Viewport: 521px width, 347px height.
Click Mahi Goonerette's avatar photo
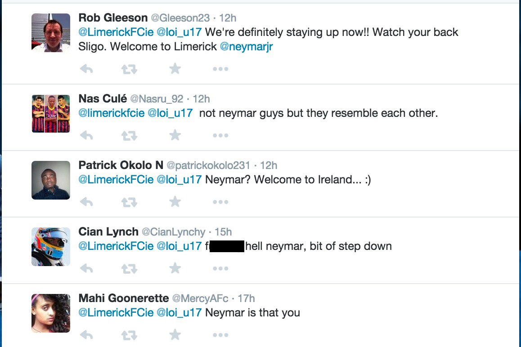tap(51, 313)
